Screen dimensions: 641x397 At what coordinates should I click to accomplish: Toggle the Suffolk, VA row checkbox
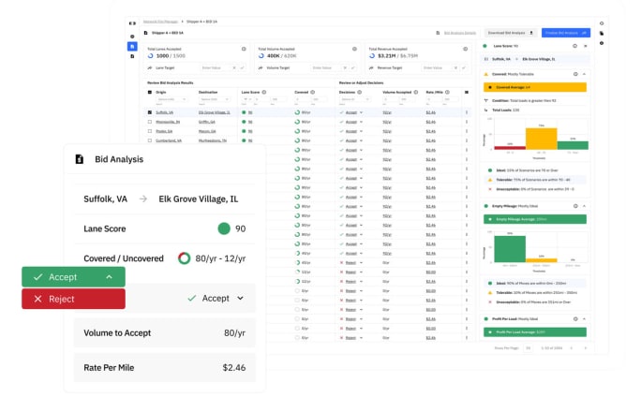151,111
